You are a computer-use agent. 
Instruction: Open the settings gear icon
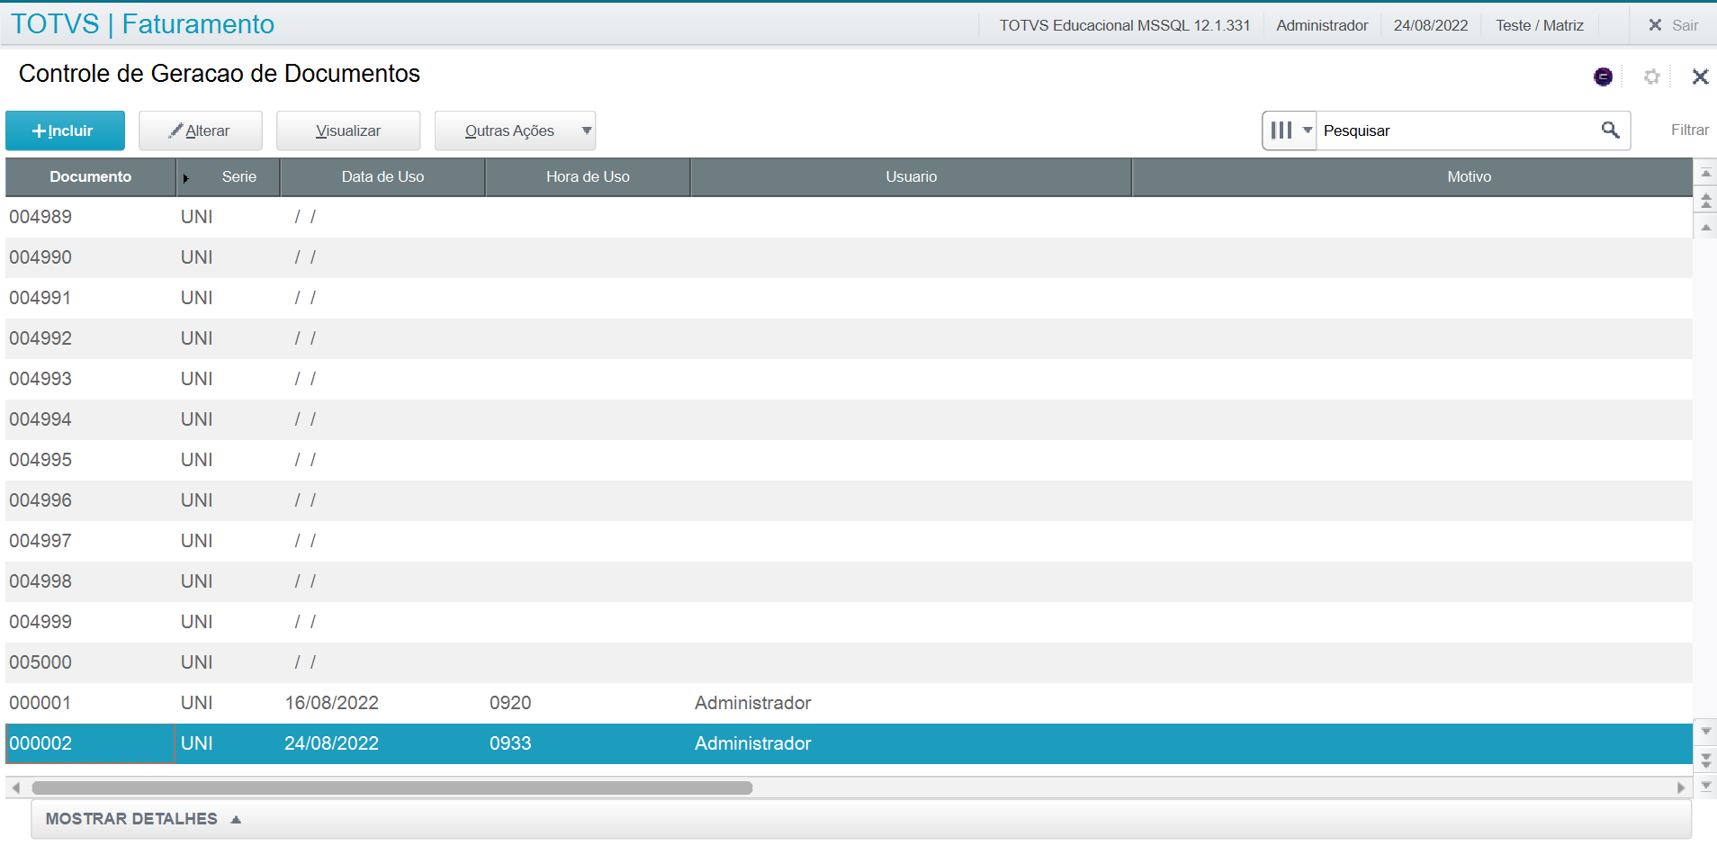1651,76
